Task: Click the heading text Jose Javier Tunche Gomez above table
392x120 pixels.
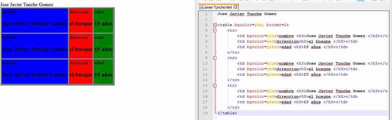Action: [x=26, y=5]
